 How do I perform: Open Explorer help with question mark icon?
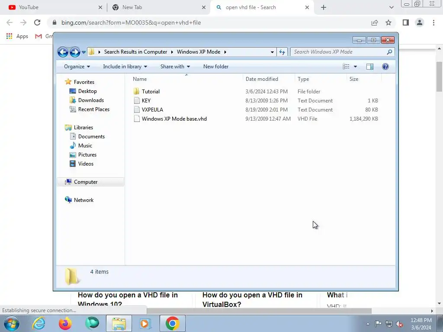coord(385,67)
